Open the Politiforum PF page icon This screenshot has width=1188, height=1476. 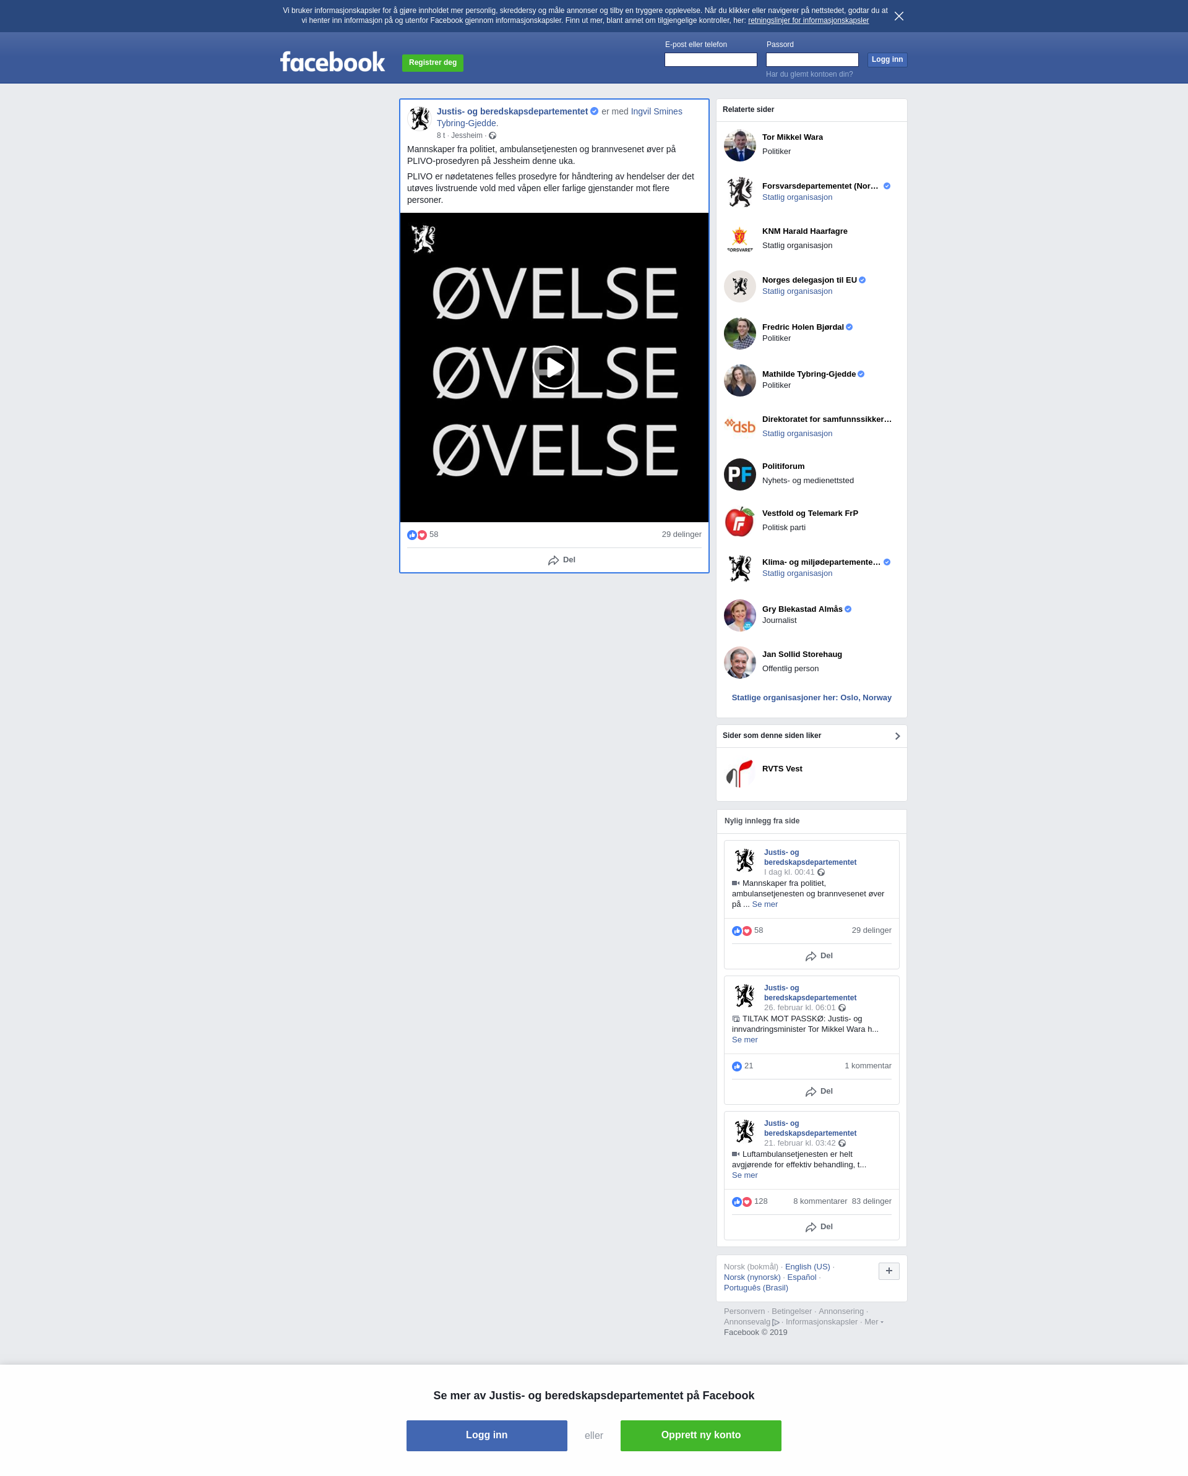click(x=739, y=474)
